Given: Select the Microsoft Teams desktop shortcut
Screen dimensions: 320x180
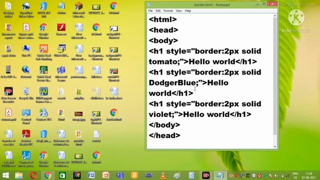Looking at the screenshot, I should tap(61, 73).
